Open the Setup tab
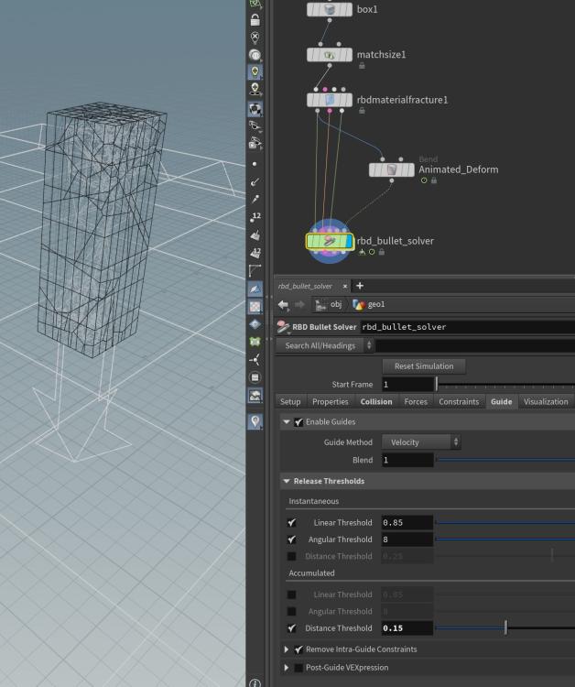 pos(290,401)
